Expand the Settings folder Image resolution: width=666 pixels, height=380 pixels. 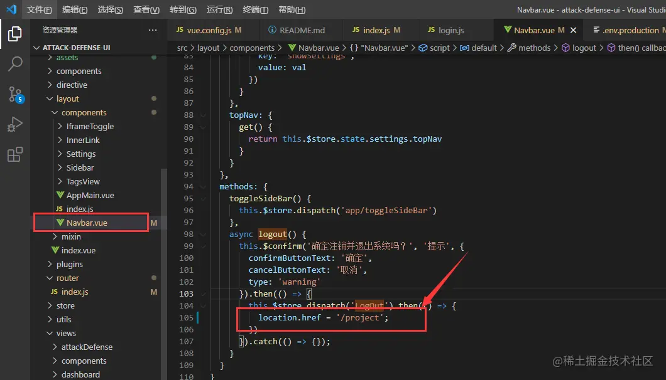80,154
